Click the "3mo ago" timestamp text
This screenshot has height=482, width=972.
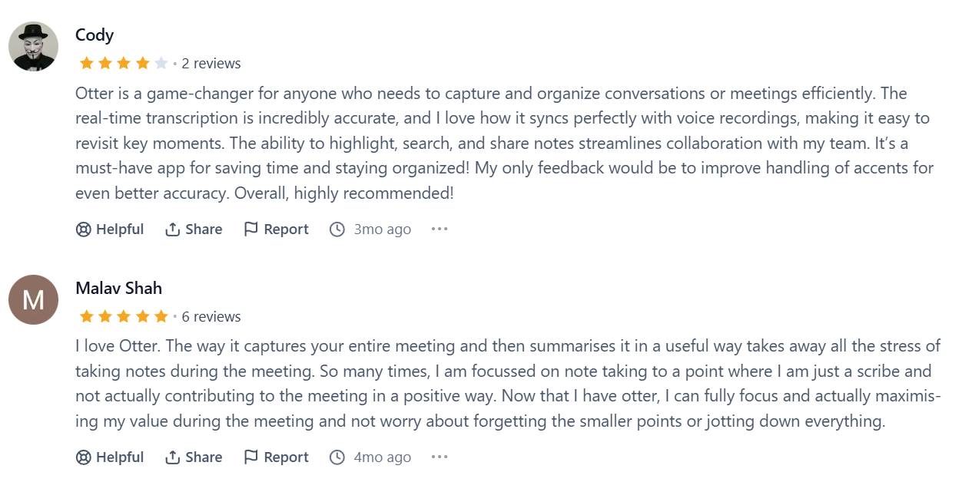(x=382, y=229)
